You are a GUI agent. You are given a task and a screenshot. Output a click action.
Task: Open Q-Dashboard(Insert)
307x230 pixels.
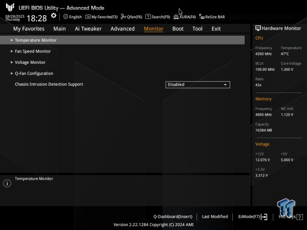tap(173, 217)
